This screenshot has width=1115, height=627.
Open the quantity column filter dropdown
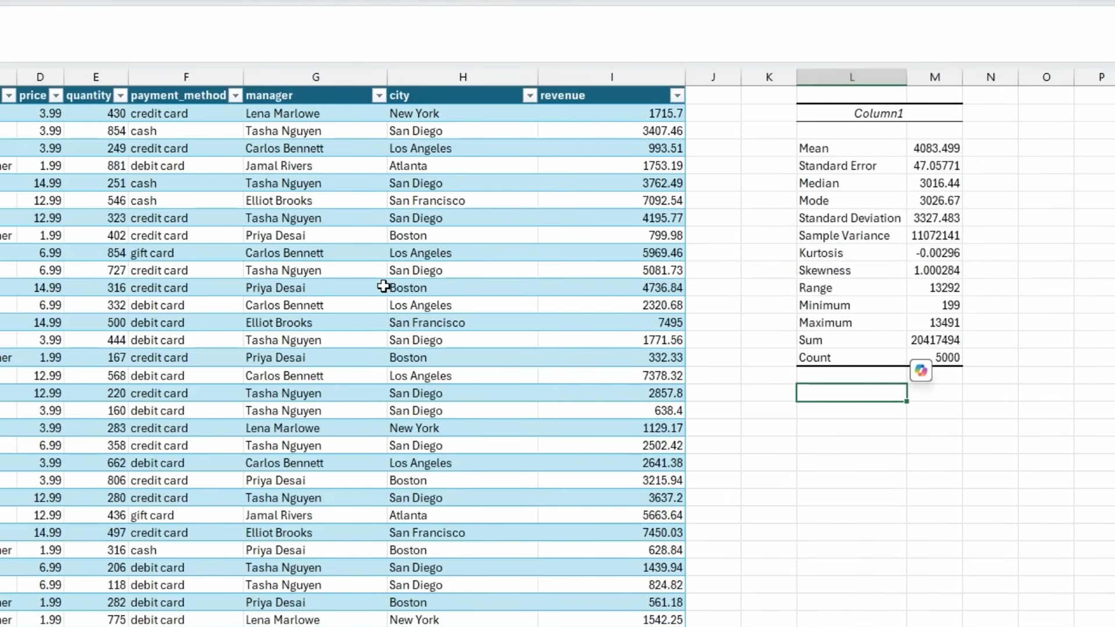tap(120, 95)
